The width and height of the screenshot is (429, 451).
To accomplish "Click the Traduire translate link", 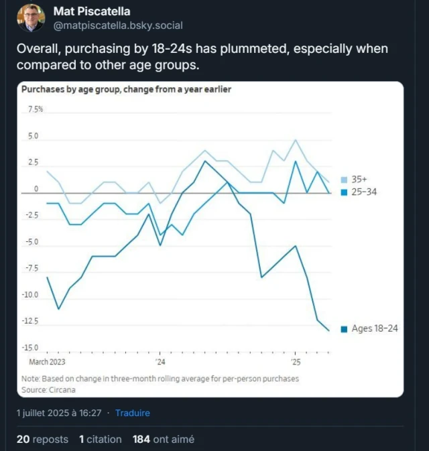I will coord(133,413).
